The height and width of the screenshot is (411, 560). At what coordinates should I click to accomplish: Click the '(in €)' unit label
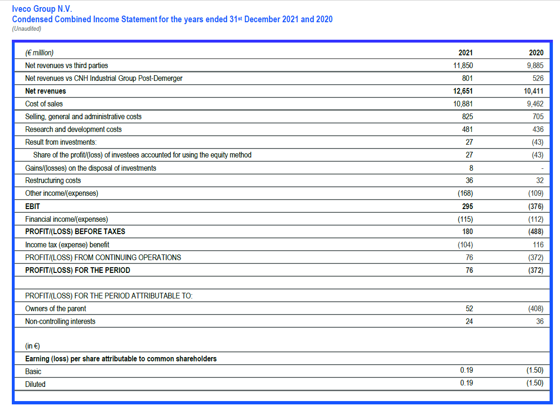33,346
